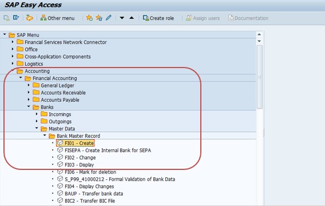Image resolution: width=325 pixels, height=206 pixels.
Task: Collapse the Banks folder arrow
Action: (29, 106)
